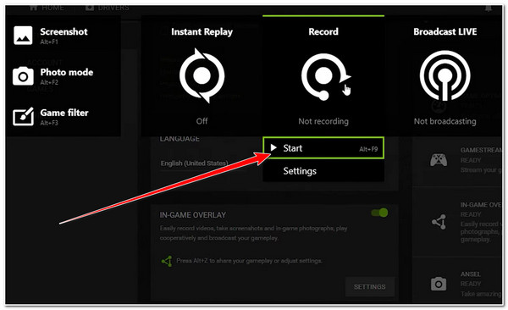The height and width of the screenshot is (310, 508).
Task: Click the LANGUAGE section label
Action: 179,139
